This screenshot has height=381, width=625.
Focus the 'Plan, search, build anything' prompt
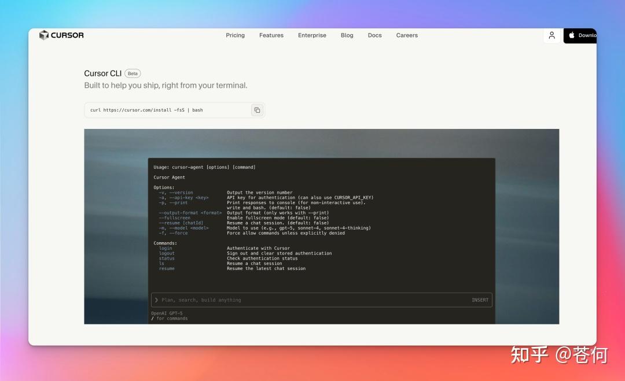[x=321, y=300]
